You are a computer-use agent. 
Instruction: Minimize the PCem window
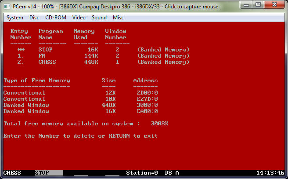[246, 5]
